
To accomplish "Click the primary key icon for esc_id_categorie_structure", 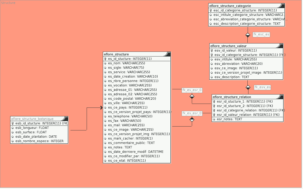I will point(211,10).
